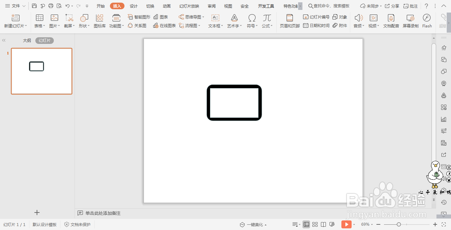Click the 分享 share button
The height and width of the screenshot is (230, 451).
pos(392,6)
